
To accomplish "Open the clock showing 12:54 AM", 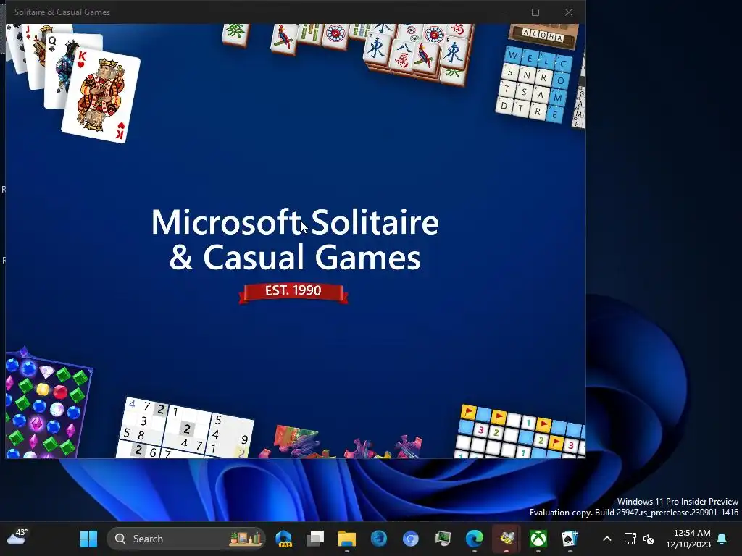I will pos(688,539).
